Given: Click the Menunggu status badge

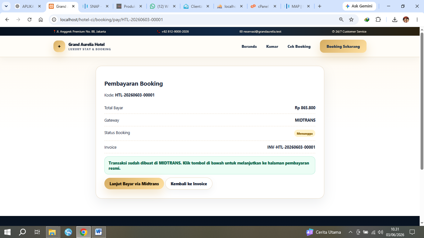Looking at the screenshot, I should [305, 133].
